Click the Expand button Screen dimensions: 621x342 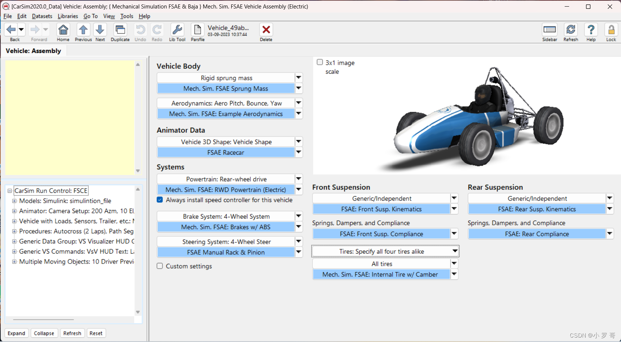(x=17, y=333)
